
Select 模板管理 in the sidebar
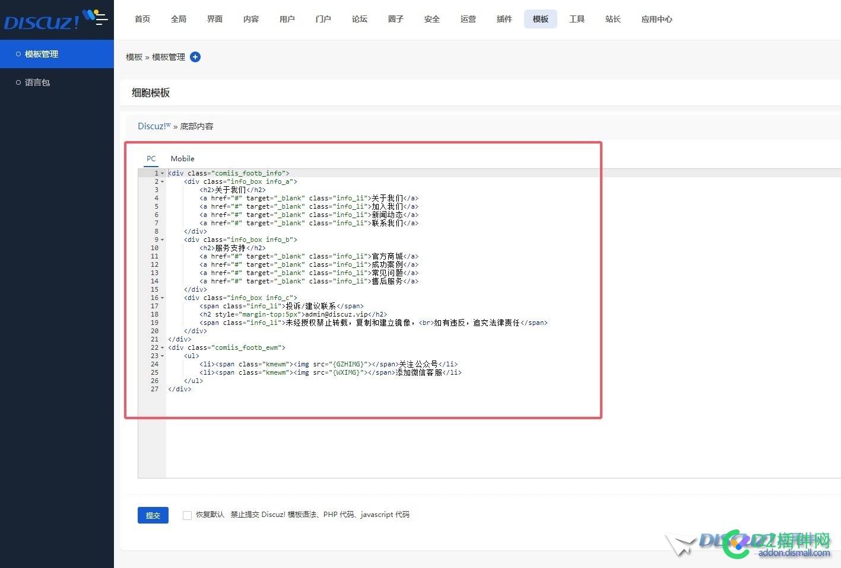coord(57,54)
